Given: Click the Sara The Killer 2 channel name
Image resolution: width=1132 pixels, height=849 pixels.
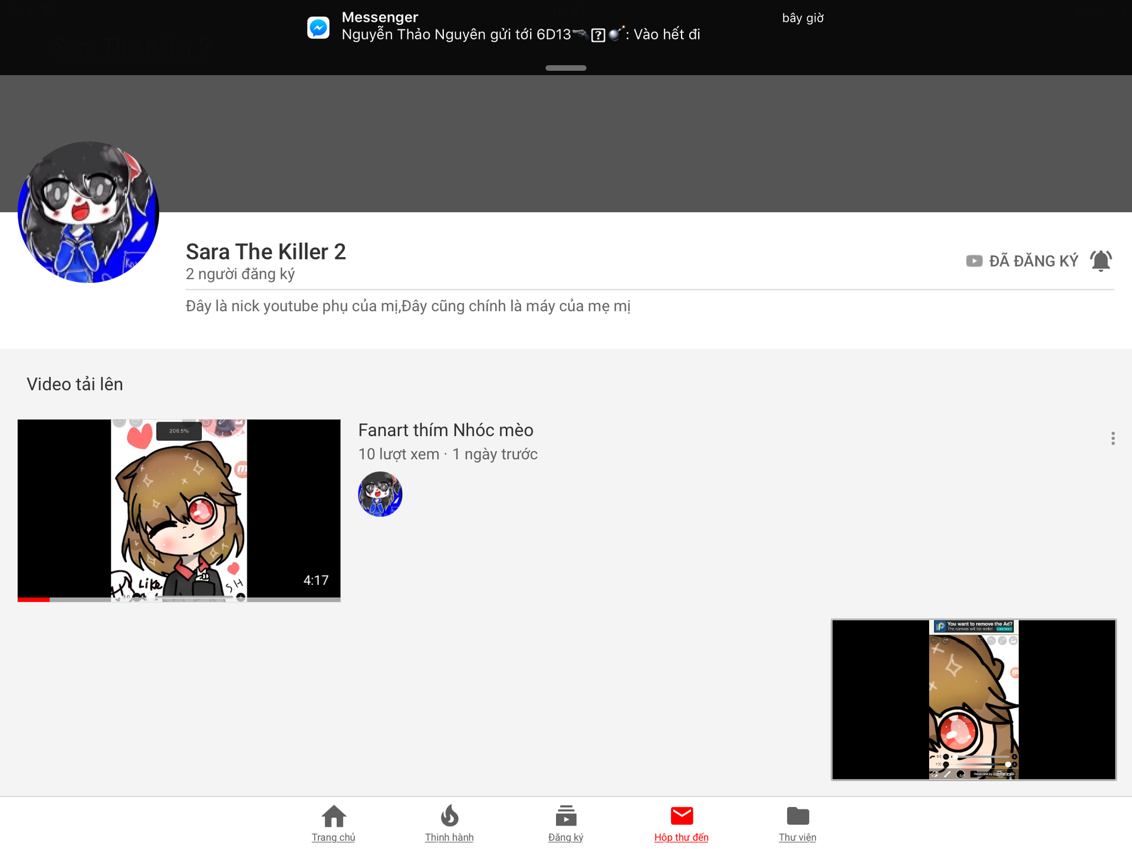Looking at the screenshot, I should [265, 252].
